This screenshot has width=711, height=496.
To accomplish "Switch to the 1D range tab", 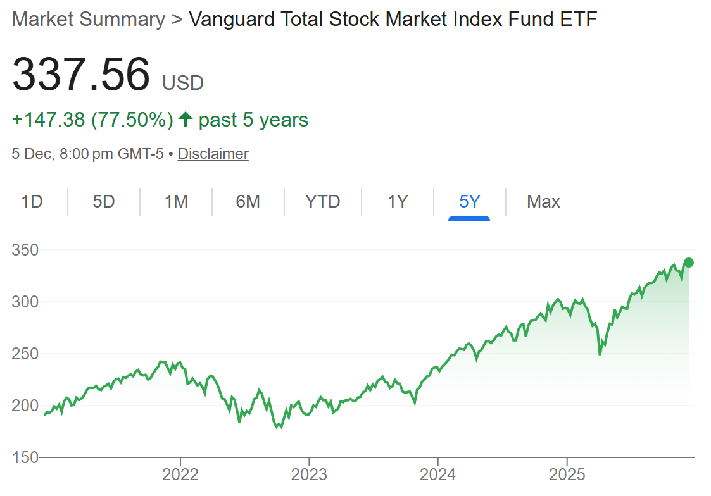I will (x=32, y=202).
